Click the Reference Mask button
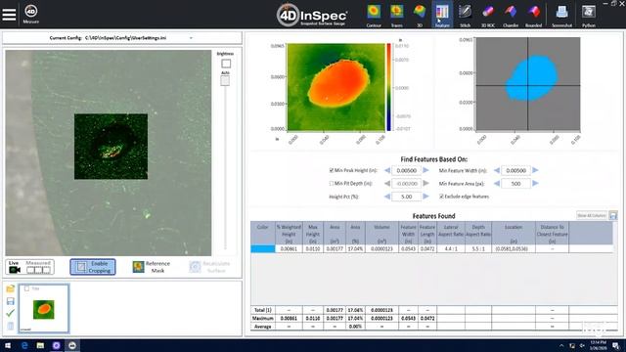Viewport: 626px width, 352px height. pyautogui.click(x=152, y=267)
